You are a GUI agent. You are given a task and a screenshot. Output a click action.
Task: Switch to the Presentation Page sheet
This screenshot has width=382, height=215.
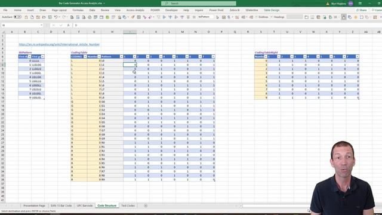pos(34,205)
